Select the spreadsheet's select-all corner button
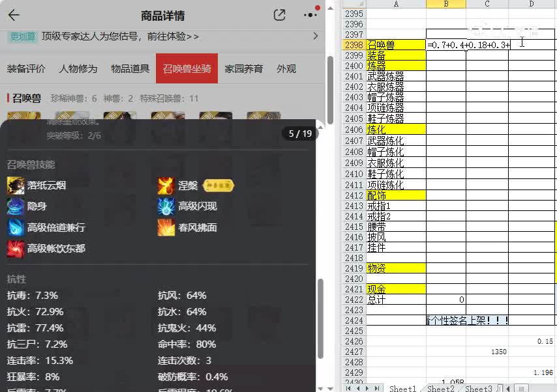 [354, 4]
